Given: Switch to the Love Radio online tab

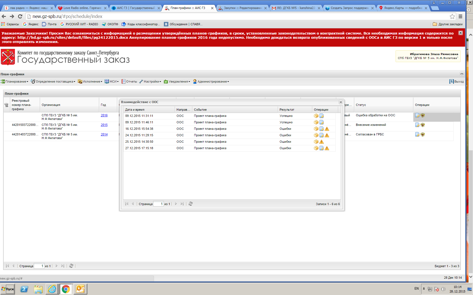Looking at the screenshot, I should click(x=82, y=8).
